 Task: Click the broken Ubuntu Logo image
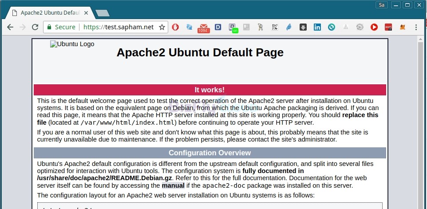coord(72,44)
